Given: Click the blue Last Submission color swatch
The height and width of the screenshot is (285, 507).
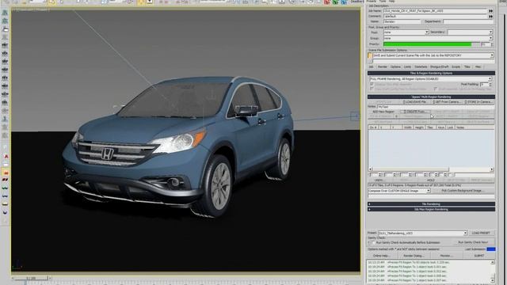Looking at the screenshot, I should tap(491, 249).
